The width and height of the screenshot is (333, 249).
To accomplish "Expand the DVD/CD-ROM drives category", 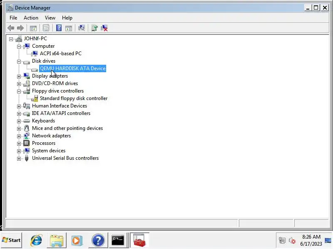I will 19,84.
